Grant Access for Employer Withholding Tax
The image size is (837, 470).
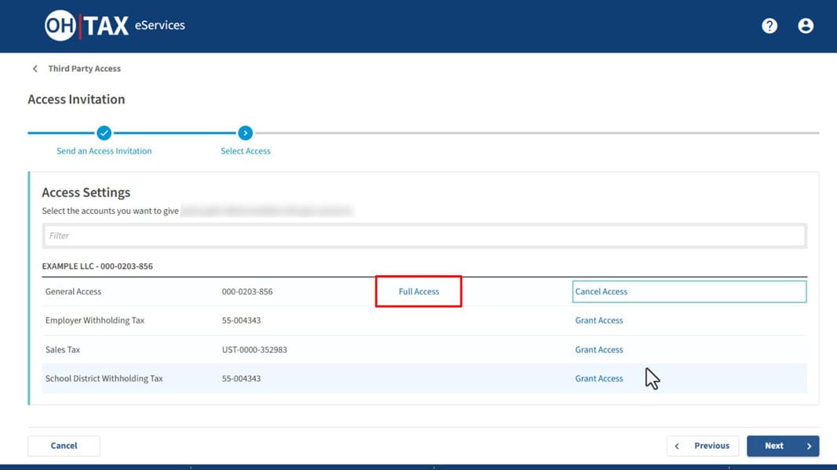[x=599, y=320]
